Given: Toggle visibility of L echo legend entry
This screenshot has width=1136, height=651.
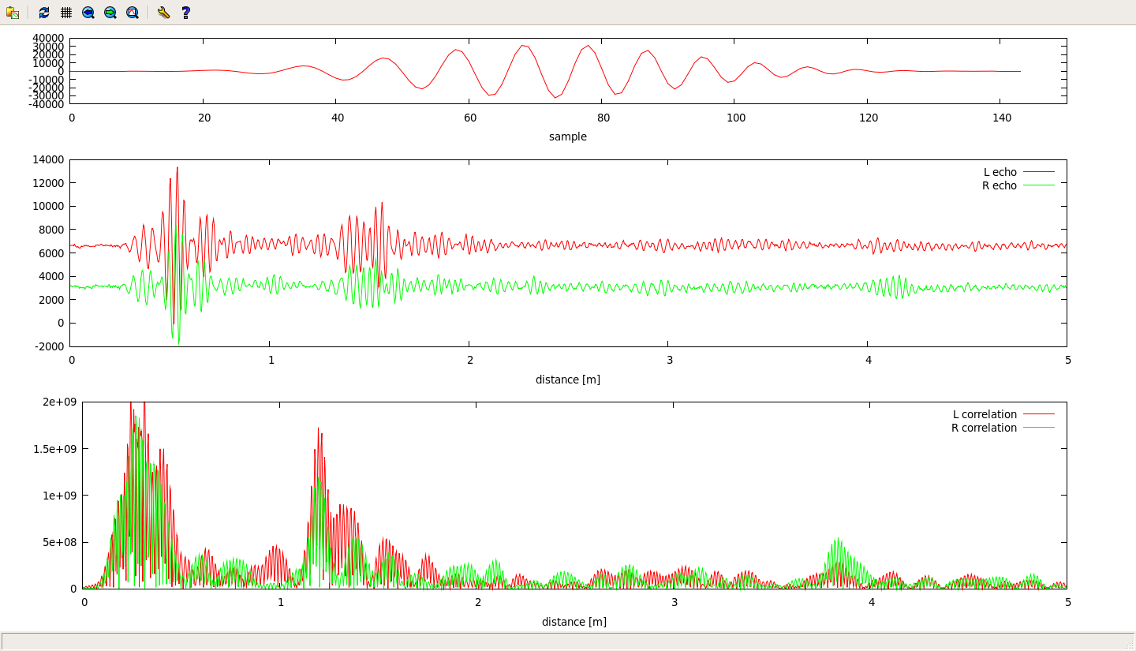Looking at the screenshot, I should point(1000,172).
